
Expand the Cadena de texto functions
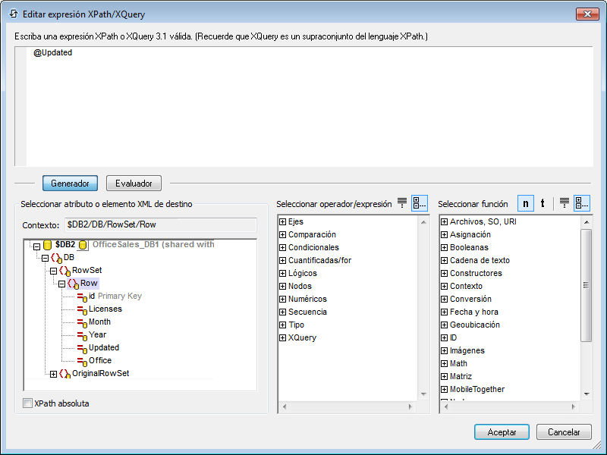point(445,261)
